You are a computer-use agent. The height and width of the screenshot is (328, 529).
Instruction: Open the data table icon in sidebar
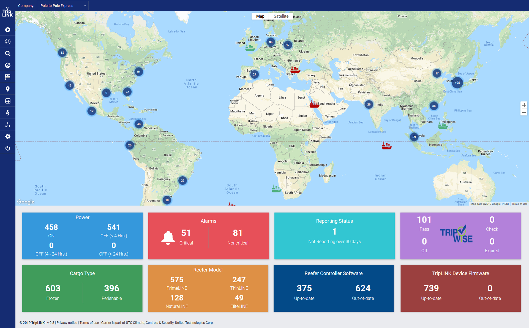(7, 101)
